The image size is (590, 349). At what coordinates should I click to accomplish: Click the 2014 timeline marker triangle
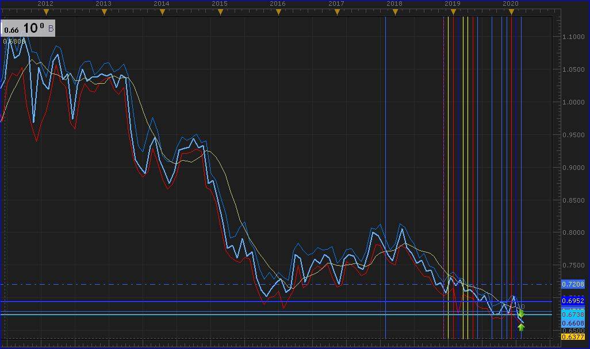[x=162, y=11]
